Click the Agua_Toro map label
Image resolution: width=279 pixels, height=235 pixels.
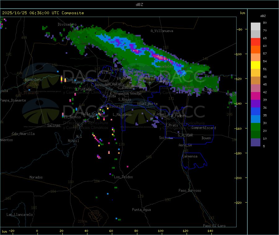(33, 80)
